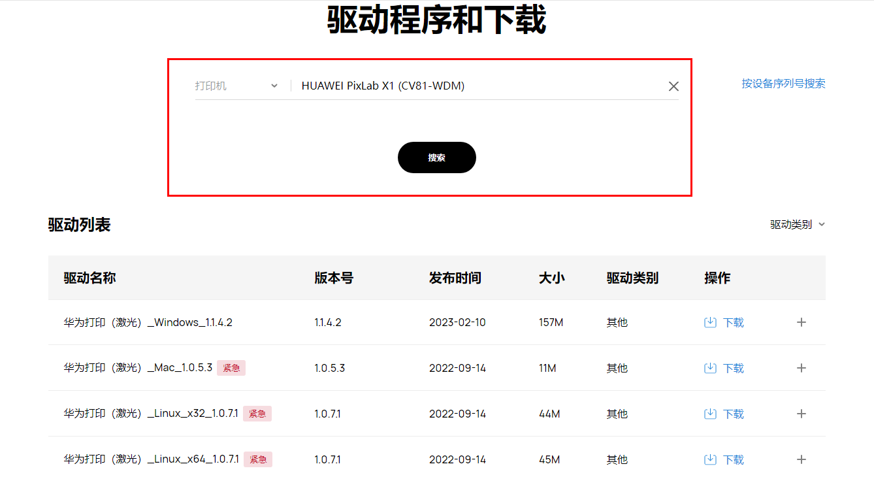The image size is (874, 479).
Task: Select driver name 华为打印（激光）_Linux_x64_1.0.7.1
Action: coord(152,459)
